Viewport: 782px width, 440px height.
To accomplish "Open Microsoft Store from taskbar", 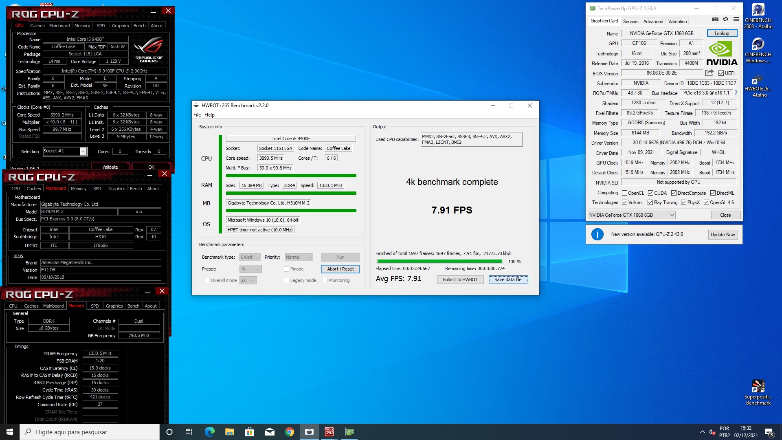I will [x=249, y=432].
